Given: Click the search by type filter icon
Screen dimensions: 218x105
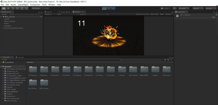Looking at the screenshot, I should (x=165, y=60).
